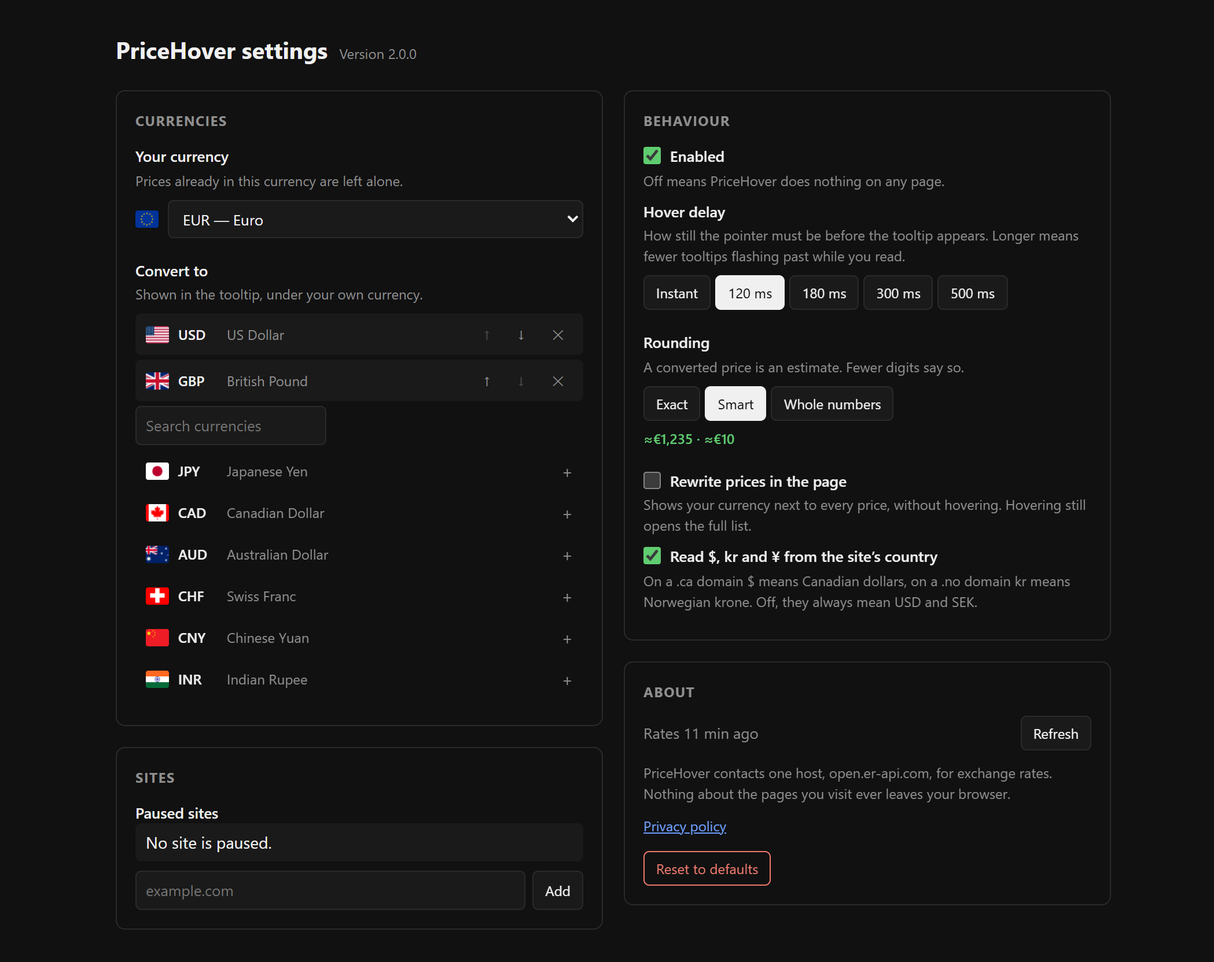Click the Australia flag icon
The width and height of the screenshot is (1214, 962).
157,554
